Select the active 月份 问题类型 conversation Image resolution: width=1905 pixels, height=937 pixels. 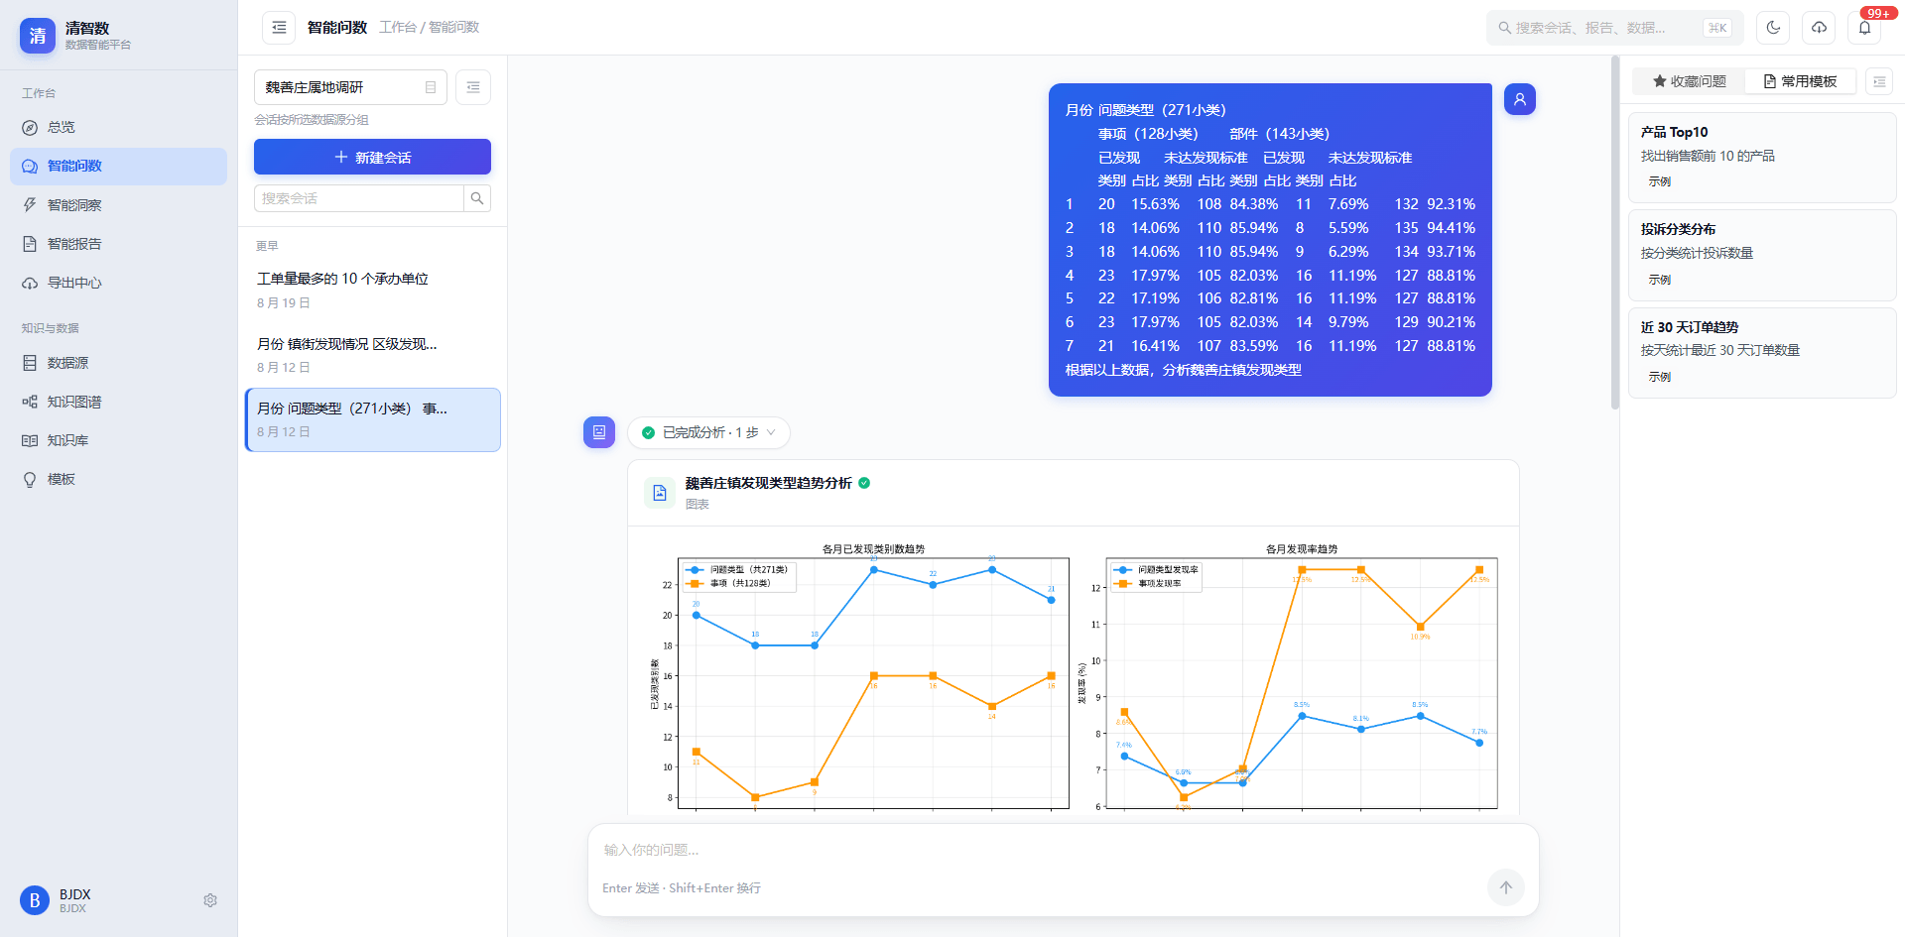tap(372, 419)
